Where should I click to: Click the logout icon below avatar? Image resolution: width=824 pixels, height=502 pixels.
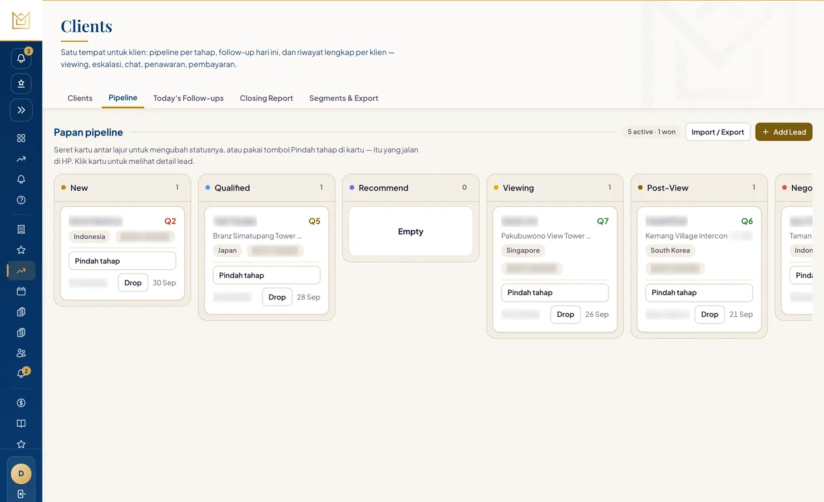[x=21, y=494]
